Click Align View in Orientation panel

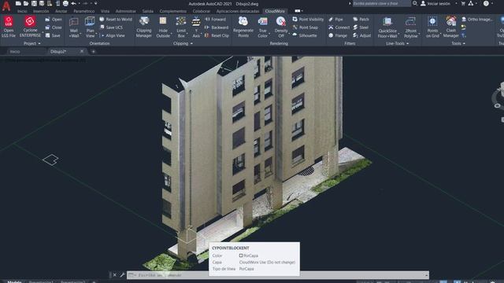pos(112,35)
